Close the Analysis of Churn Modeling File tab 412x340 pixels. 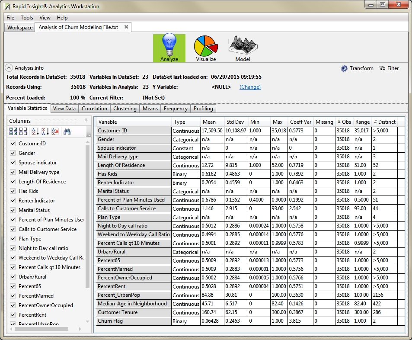tap(126, 27)
